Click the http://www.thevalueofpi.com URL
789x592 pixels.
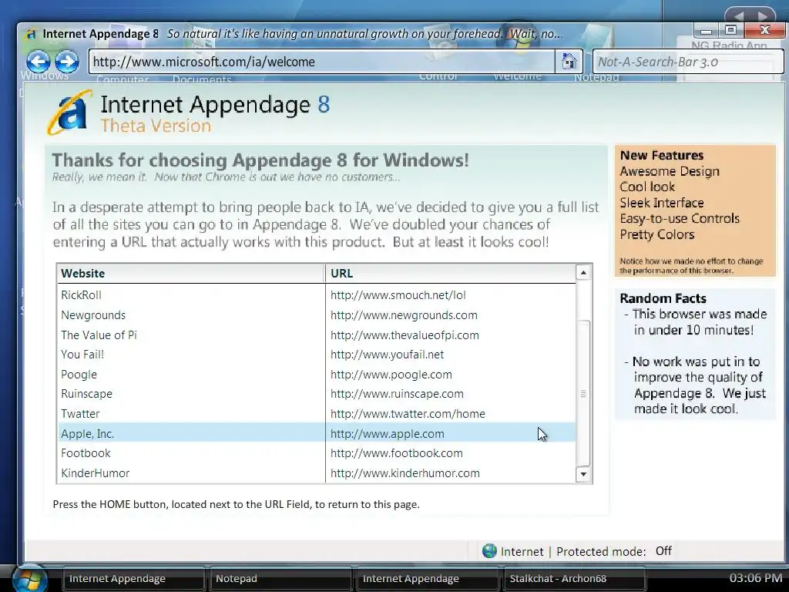coord(405,335)
